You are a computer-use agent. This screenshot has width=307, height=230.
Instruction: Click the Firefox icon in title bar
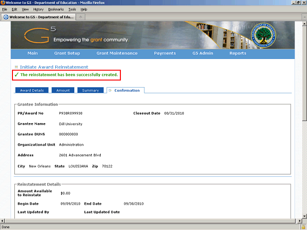point(3,2)
